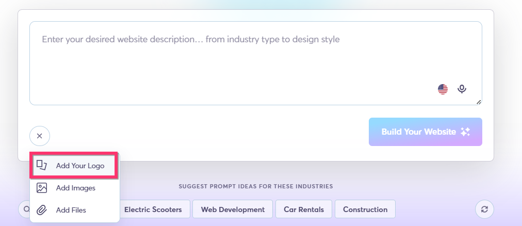This screenshot has width=522, height=226.
Task: Focus the website description text area
Action: [x=256, y=63]
